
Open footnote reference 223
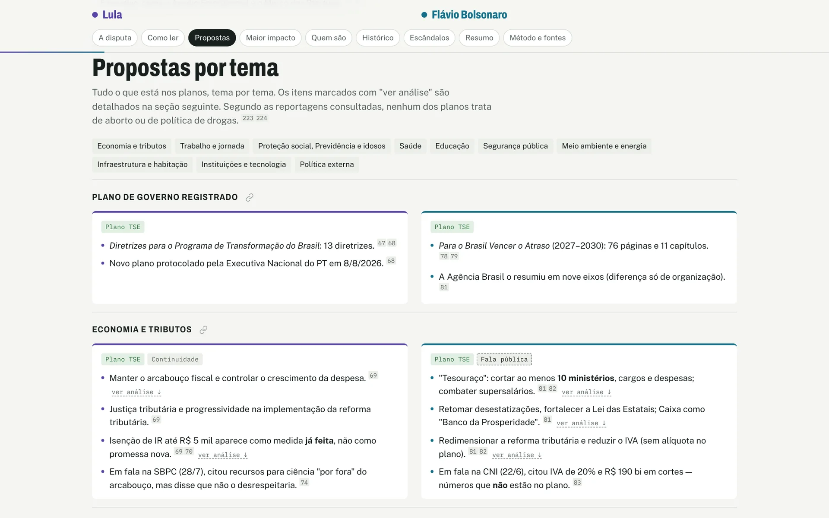pyautogui.click(x=248, y=118)
